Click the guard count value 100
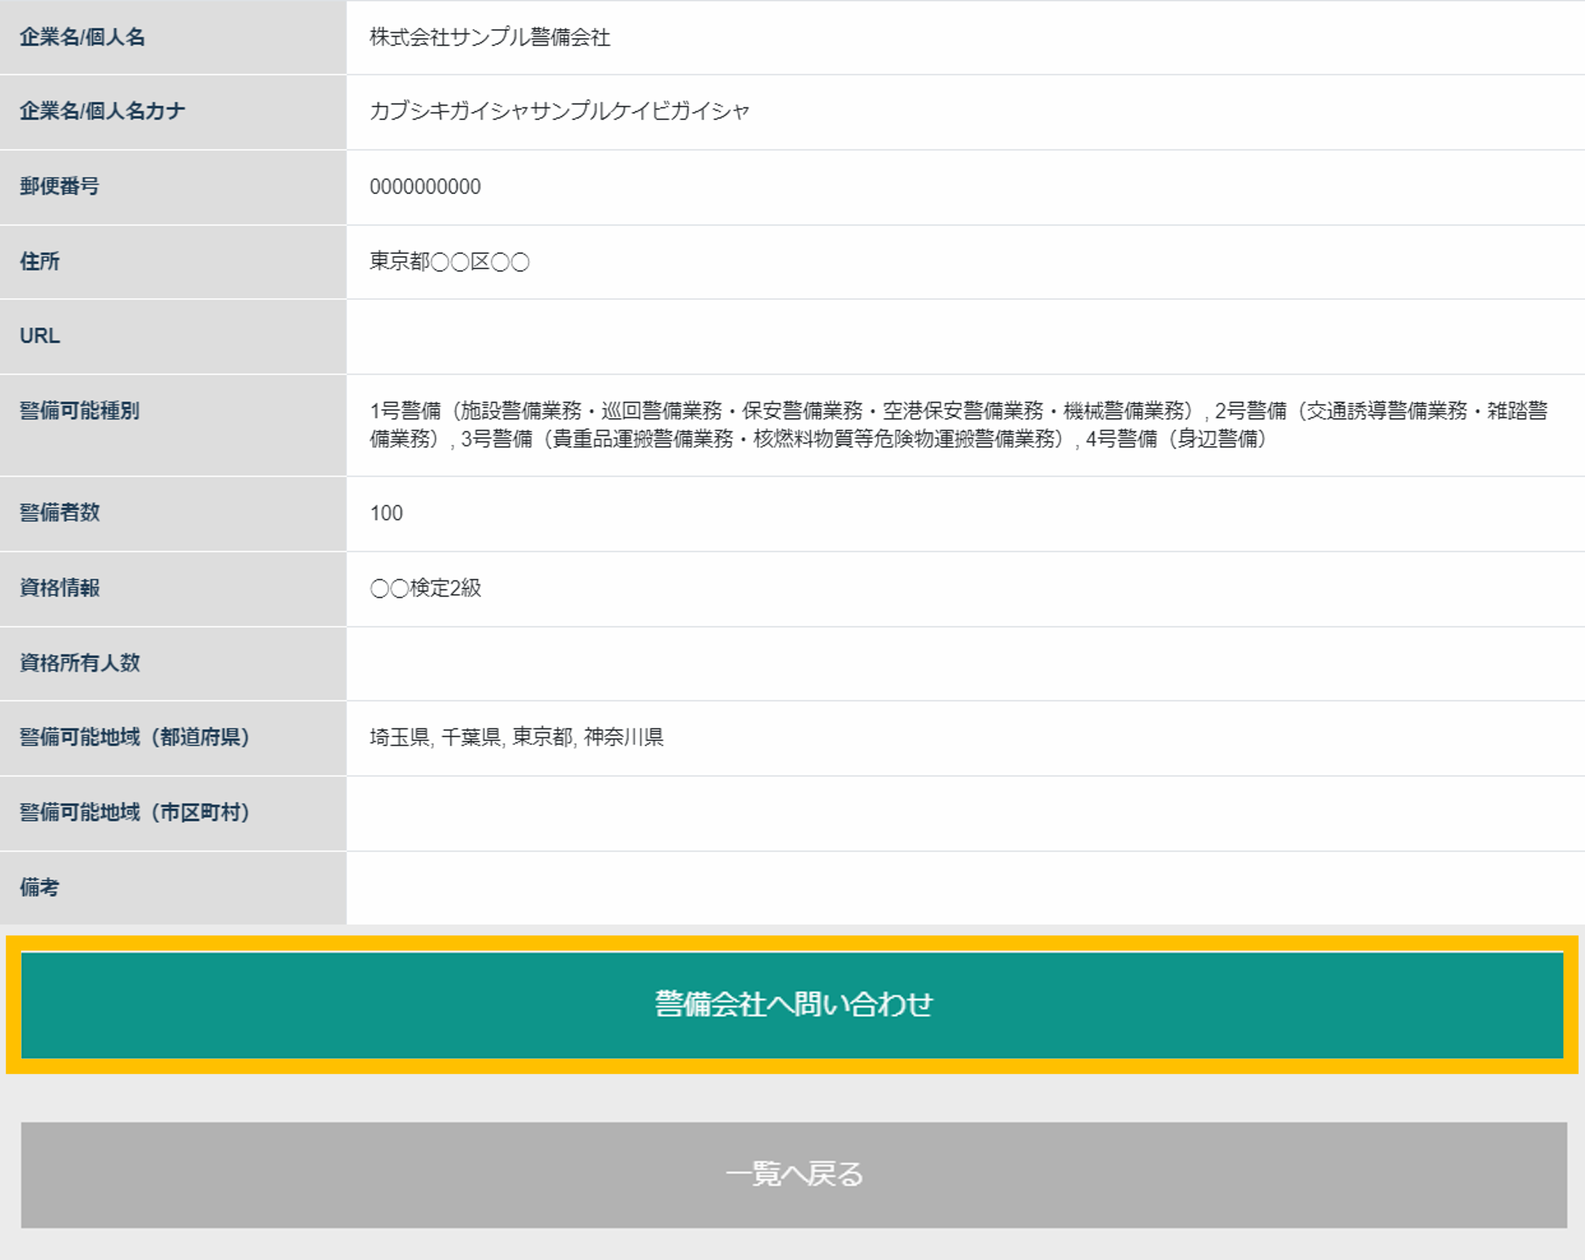Image resolution: width=1585 pixels, height=1260 pixels. [386, 513]
